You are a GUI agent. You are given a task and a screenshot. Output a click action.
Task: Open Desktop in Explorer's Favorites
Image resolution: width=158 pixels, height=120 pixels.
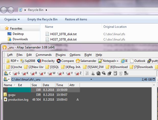click(x=16, y=34)
